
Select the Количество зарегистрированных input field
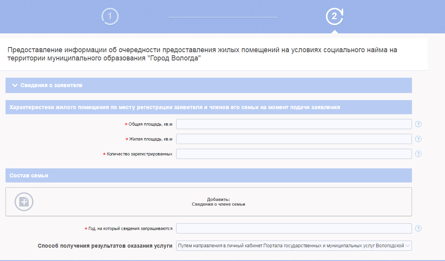pos(294,154)
